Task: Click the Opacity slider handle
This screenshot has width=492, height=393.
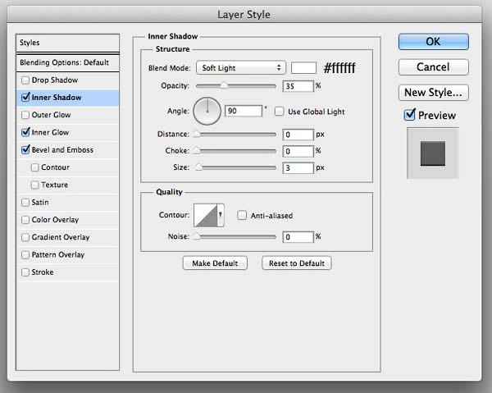Action: 224,85
